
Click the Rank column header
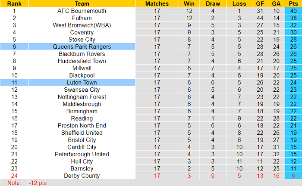click(x=14, y=3)
